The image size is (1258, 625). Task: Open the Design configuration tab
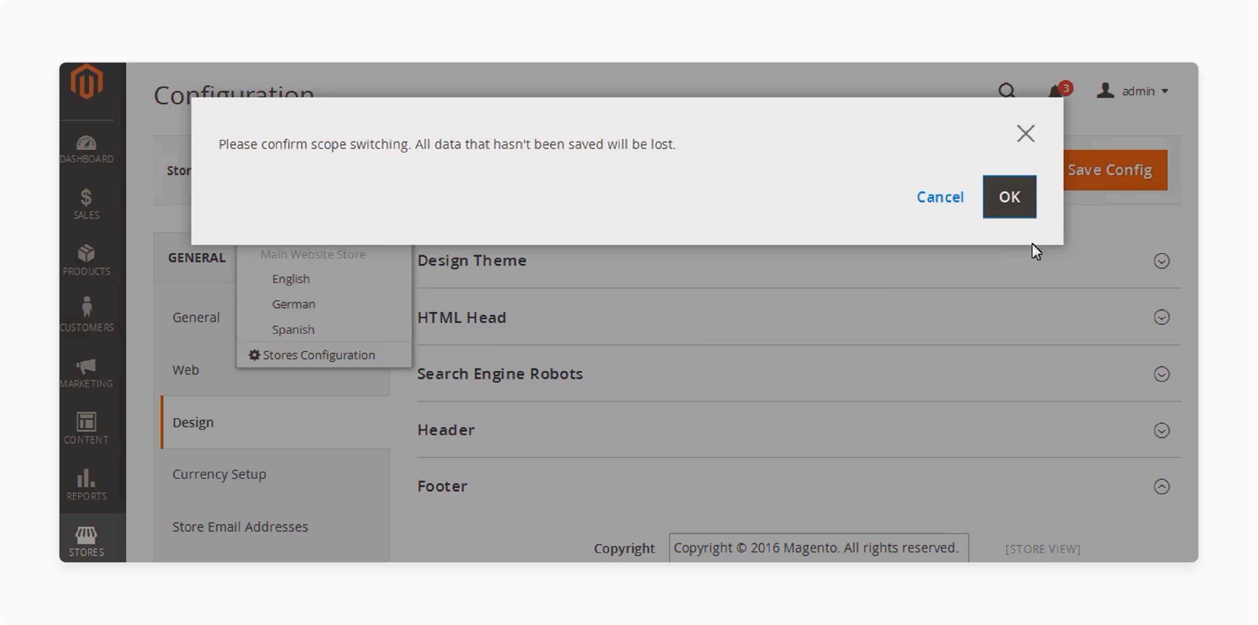pos(275,423)
